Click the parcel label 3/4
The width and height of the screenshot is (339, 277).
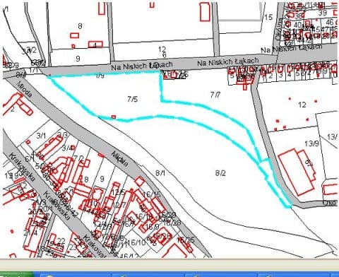(x=67, y=148)
